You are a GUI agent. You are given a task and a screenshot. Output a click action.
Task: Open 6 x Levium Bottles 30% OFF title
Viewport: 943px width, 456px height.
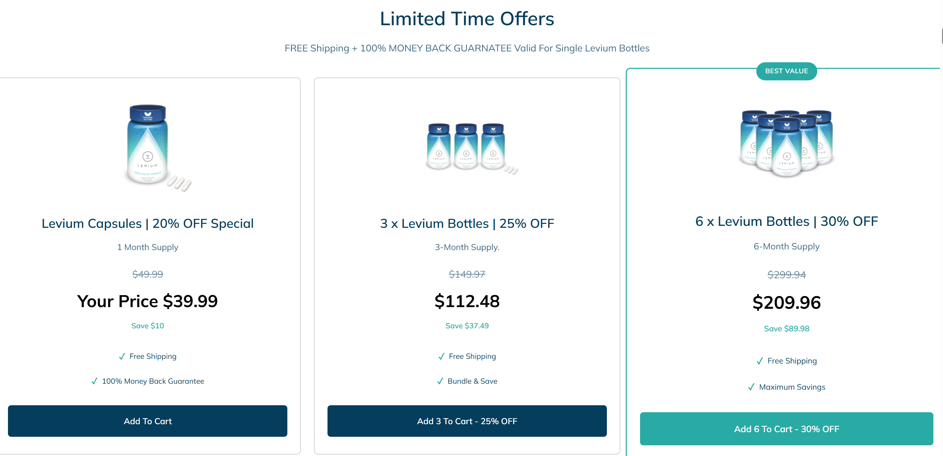[786, 222]
